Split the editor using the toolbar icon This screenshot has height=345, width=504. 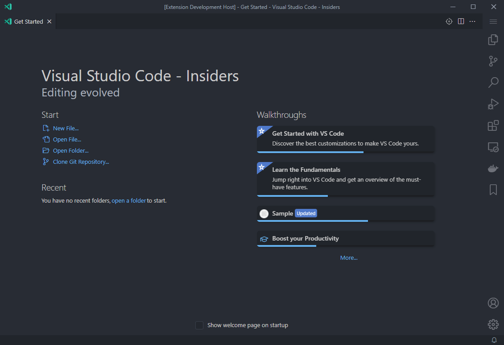click(461, 21)
